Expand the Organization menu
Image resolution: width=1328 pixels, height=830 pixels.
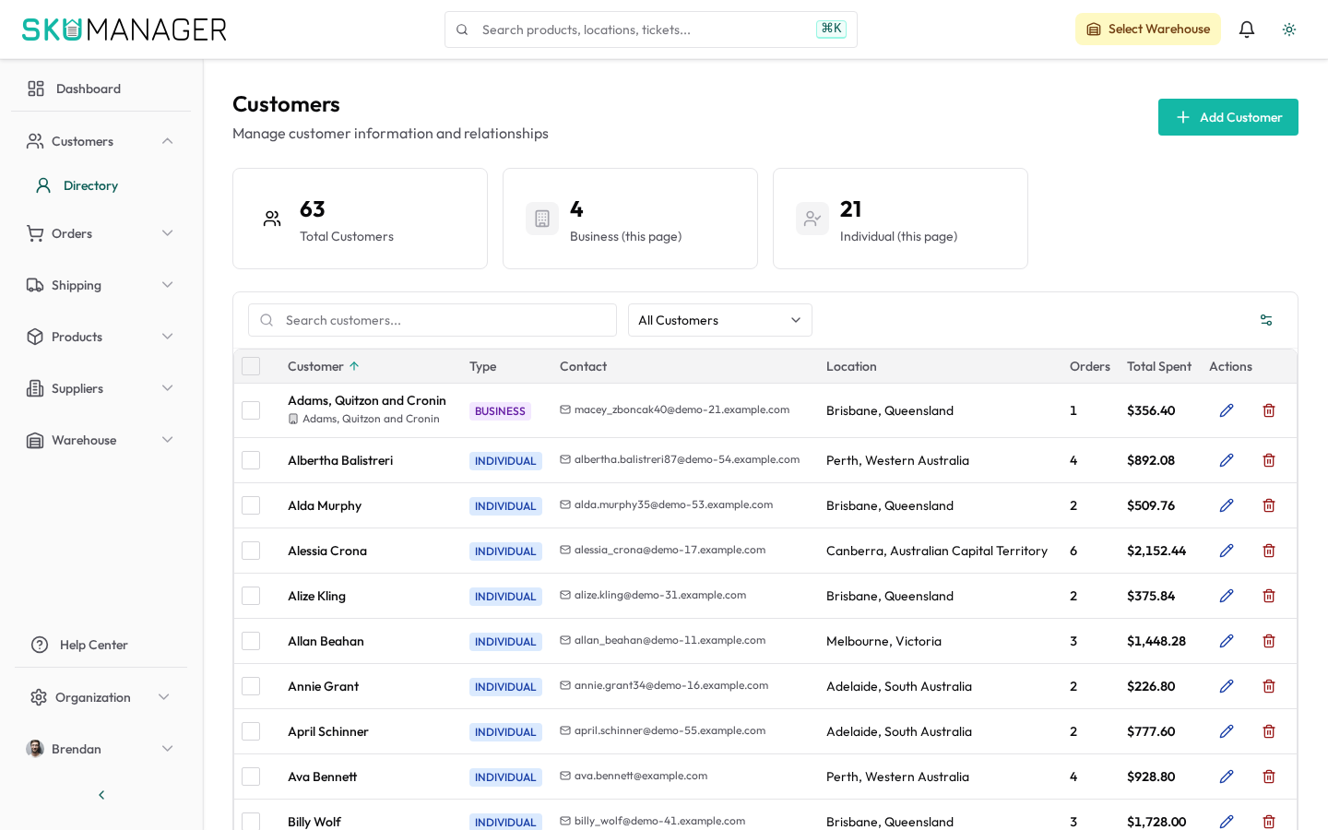(x=101, y=697)
